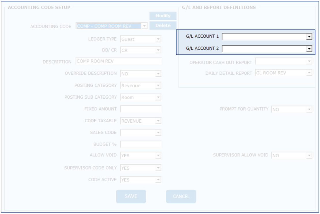Expand the Prompt For Quantity dropdown
320x214 pixels.
tap(309, 109)
